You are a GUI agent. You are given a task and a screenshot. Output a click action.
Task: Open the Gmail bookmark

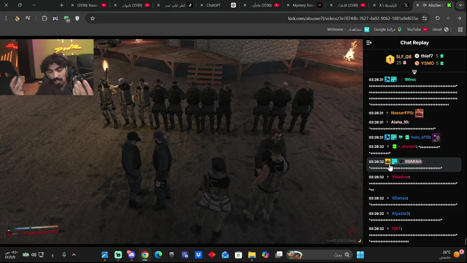pyautogui.click(x=440, y=30)
